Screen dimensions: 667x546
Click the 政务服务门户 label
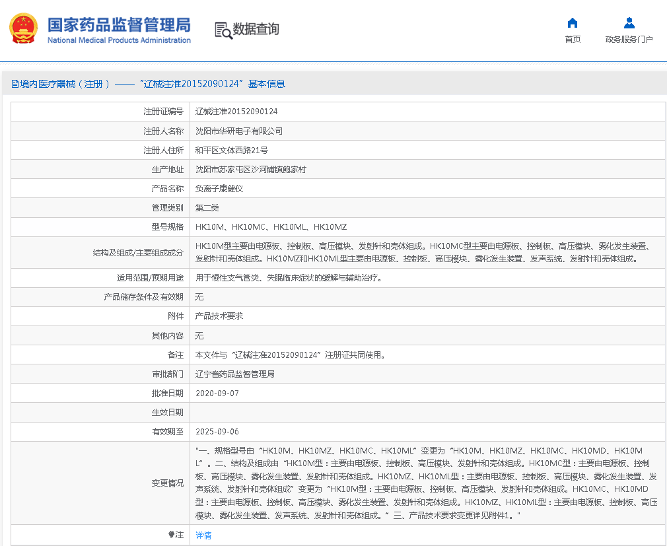(629, 39)
